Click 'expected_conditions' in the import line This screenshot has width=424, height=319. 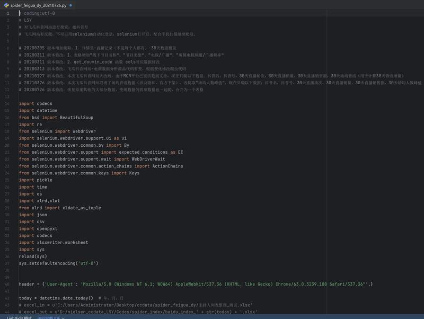(143, 152)
